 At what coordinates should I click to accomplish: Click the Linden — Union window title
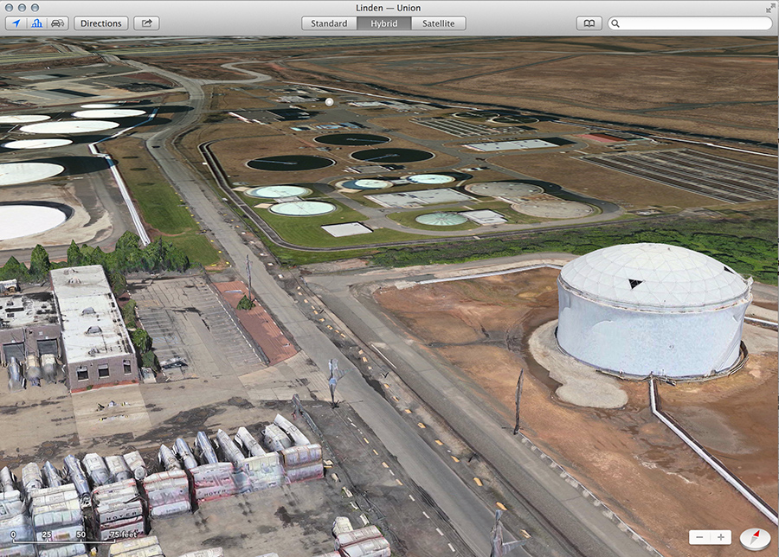[388, 8]
